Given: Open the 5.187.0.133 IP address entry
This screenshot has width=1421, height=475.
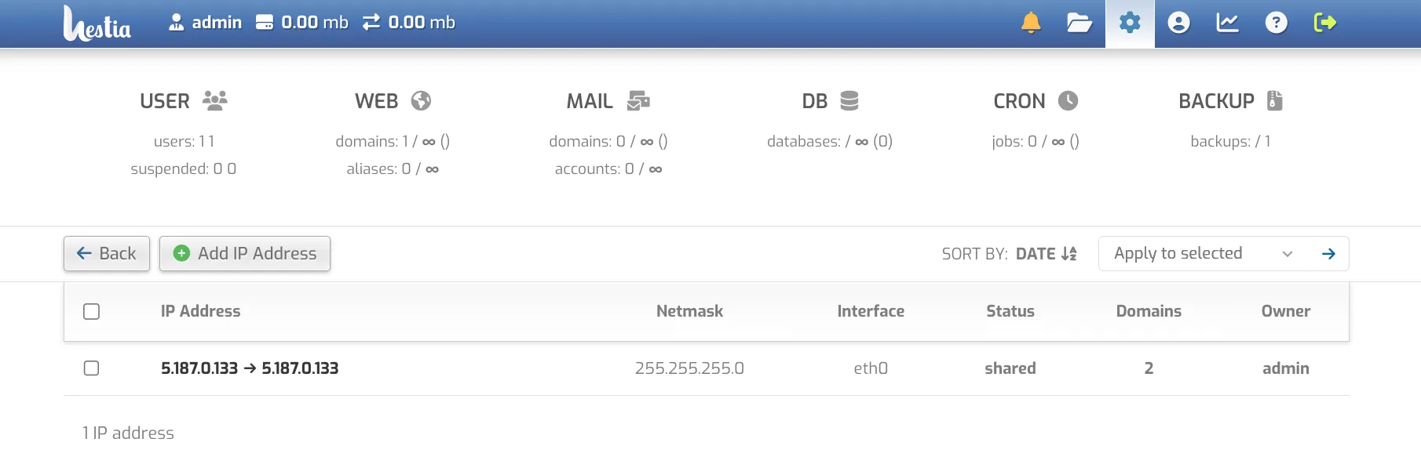Looking at the screenshot, I should coord(250,368).
